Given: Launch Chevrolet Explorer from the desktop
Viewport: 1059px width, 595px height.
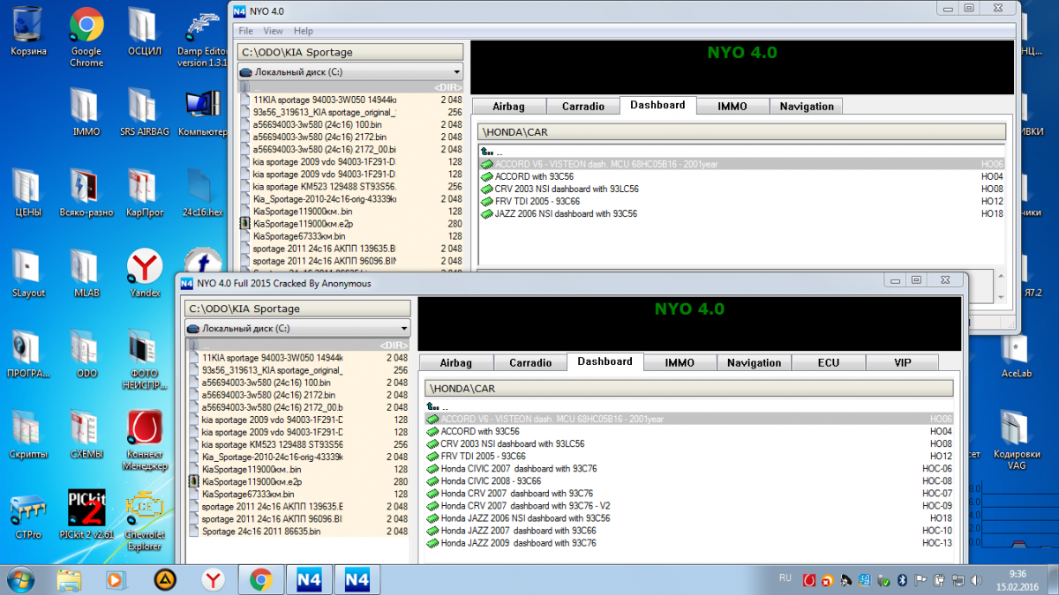Looking at the screenshot, I should (144, 520).
